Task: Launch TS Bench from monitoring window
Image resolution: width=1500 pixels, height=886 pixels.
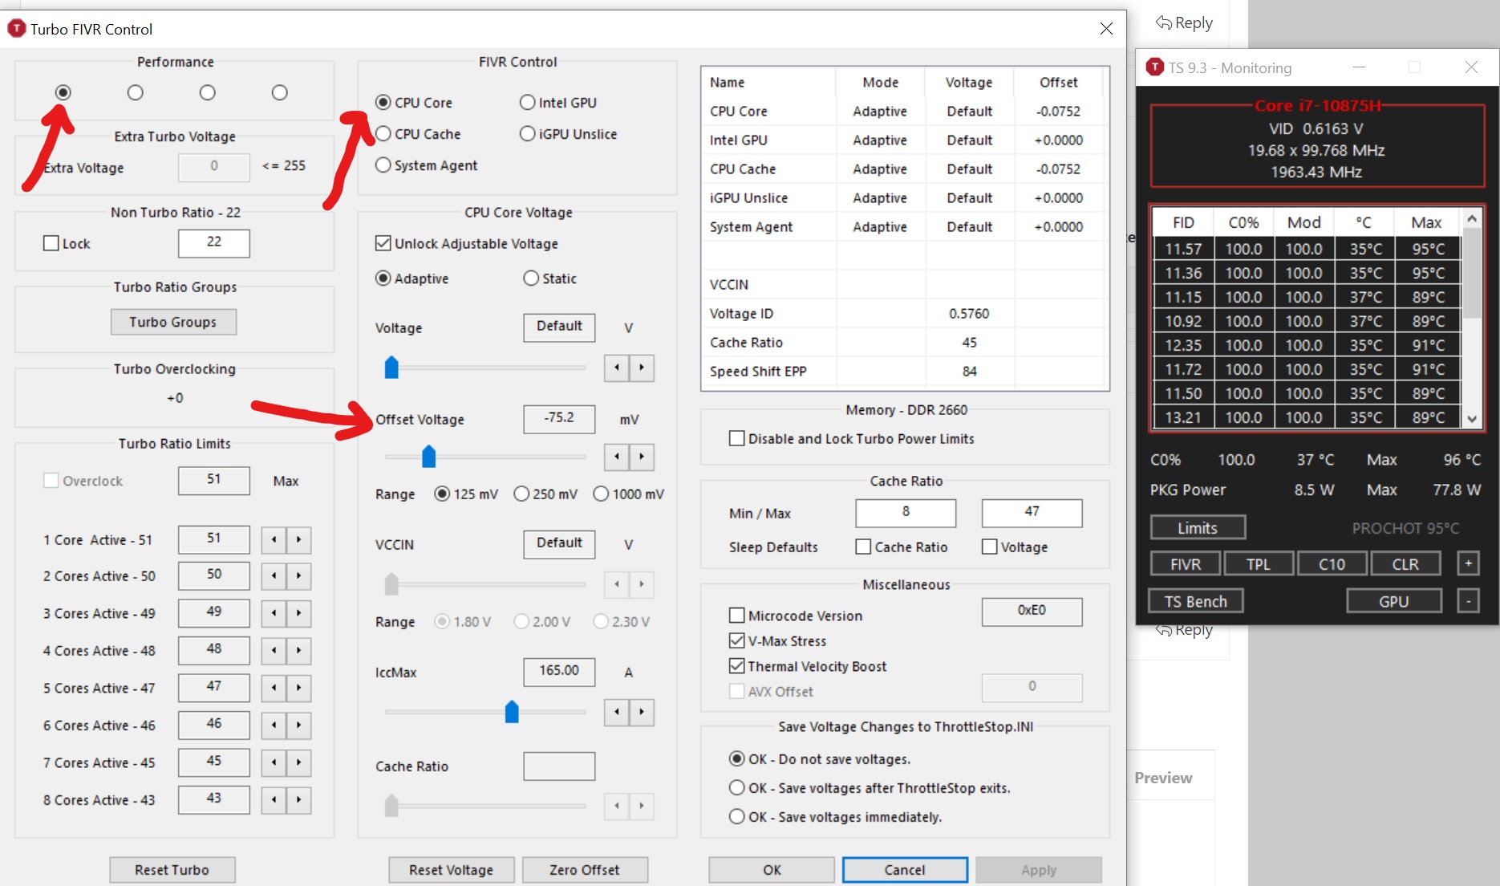Action: 1196,600
